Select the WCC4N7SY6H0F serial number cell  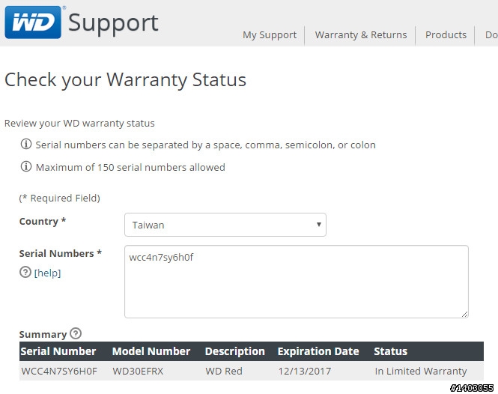59,371
